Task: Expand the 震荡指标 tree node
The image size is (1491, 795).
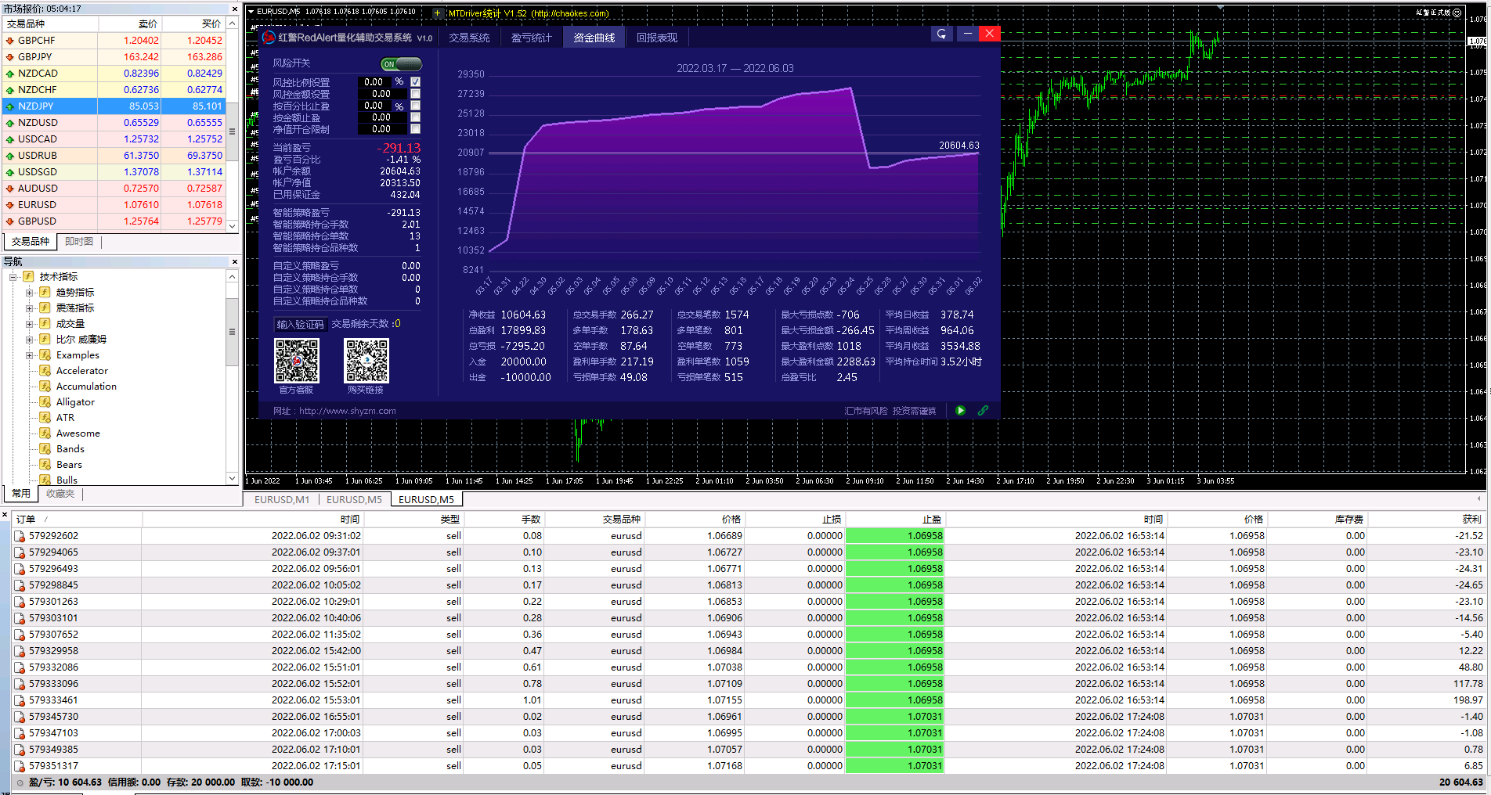Action: click(30, 308)
